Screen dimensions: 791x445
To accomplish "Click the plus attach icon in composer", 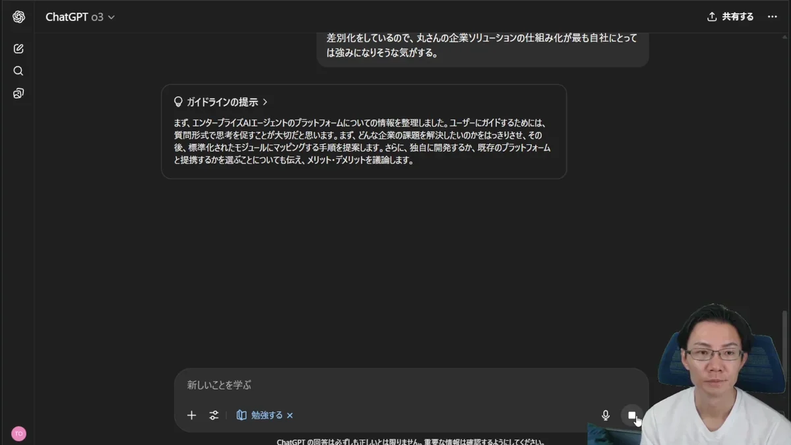I will coord(192,415).
